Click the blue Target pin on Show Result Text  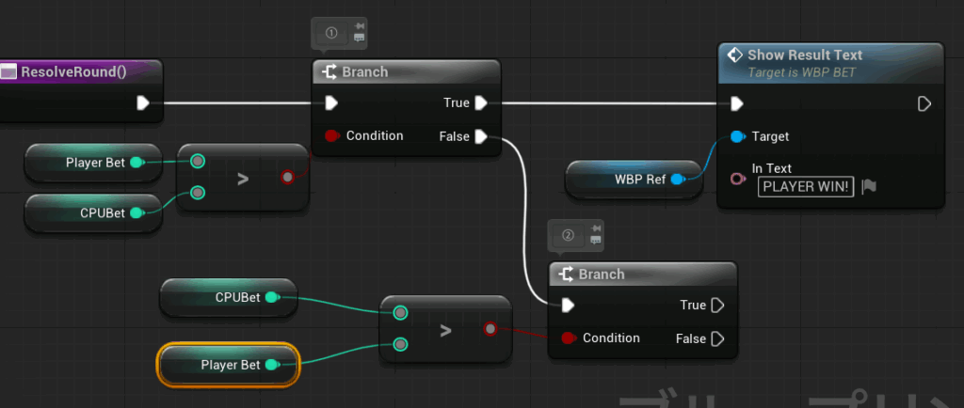pyautogui.click(x=737, y=137)
